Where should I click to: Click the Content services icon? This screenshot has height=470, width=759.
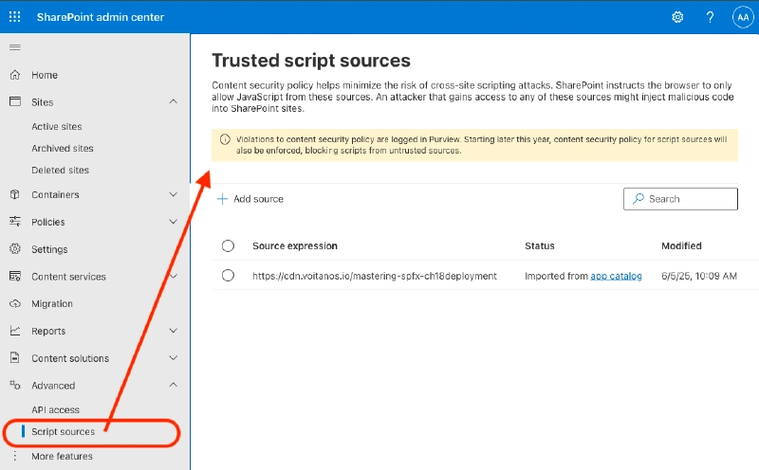pyautogui.click(x=15, y=276)
